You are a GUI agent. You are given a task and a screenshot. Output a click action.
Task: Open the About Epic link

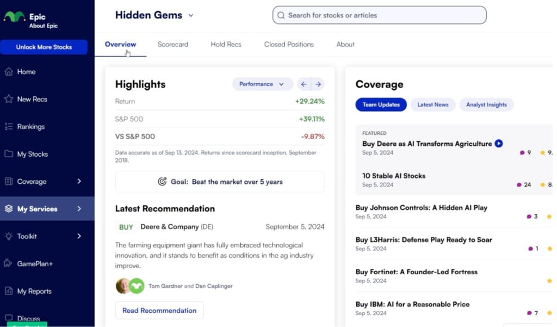[44, 26]
